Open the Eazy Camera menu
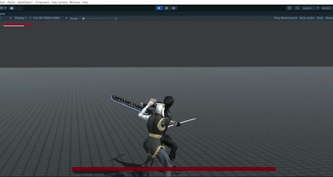The width and height of the screenshot is (333, 177). pos(59,2)
